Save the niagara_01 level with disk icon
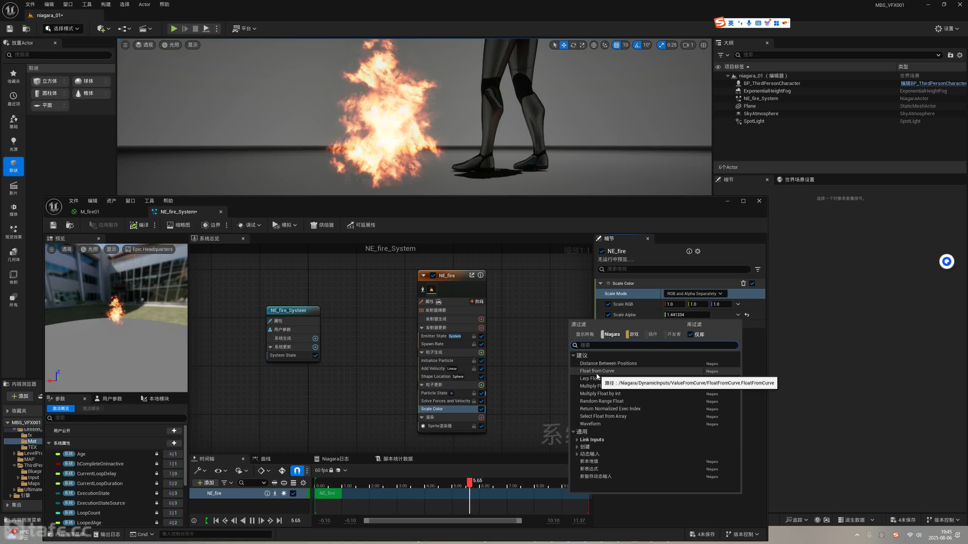Screen dimensions: 968x544 pyautogui.click(x=10, y=29)
